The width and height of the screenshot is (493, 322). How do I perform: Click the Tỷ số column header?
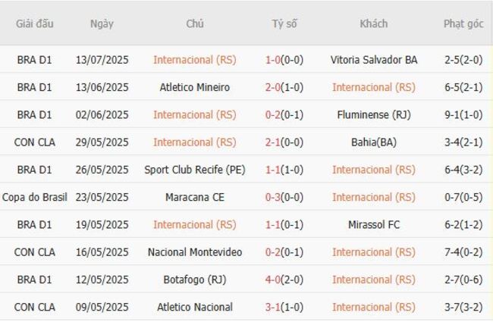pos(284,23)
